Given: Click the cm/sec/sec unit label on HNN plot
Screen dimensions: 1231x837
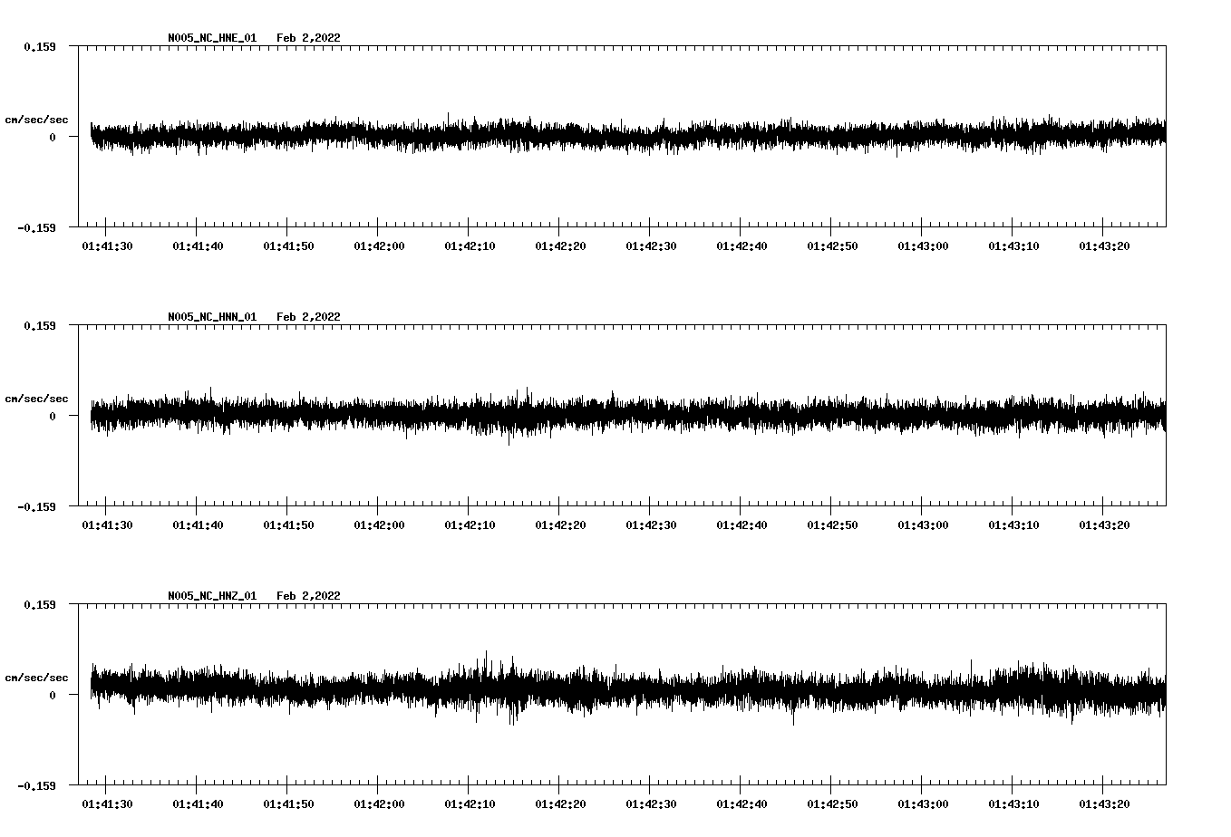Looking at the screenshot, I should 36,399.
